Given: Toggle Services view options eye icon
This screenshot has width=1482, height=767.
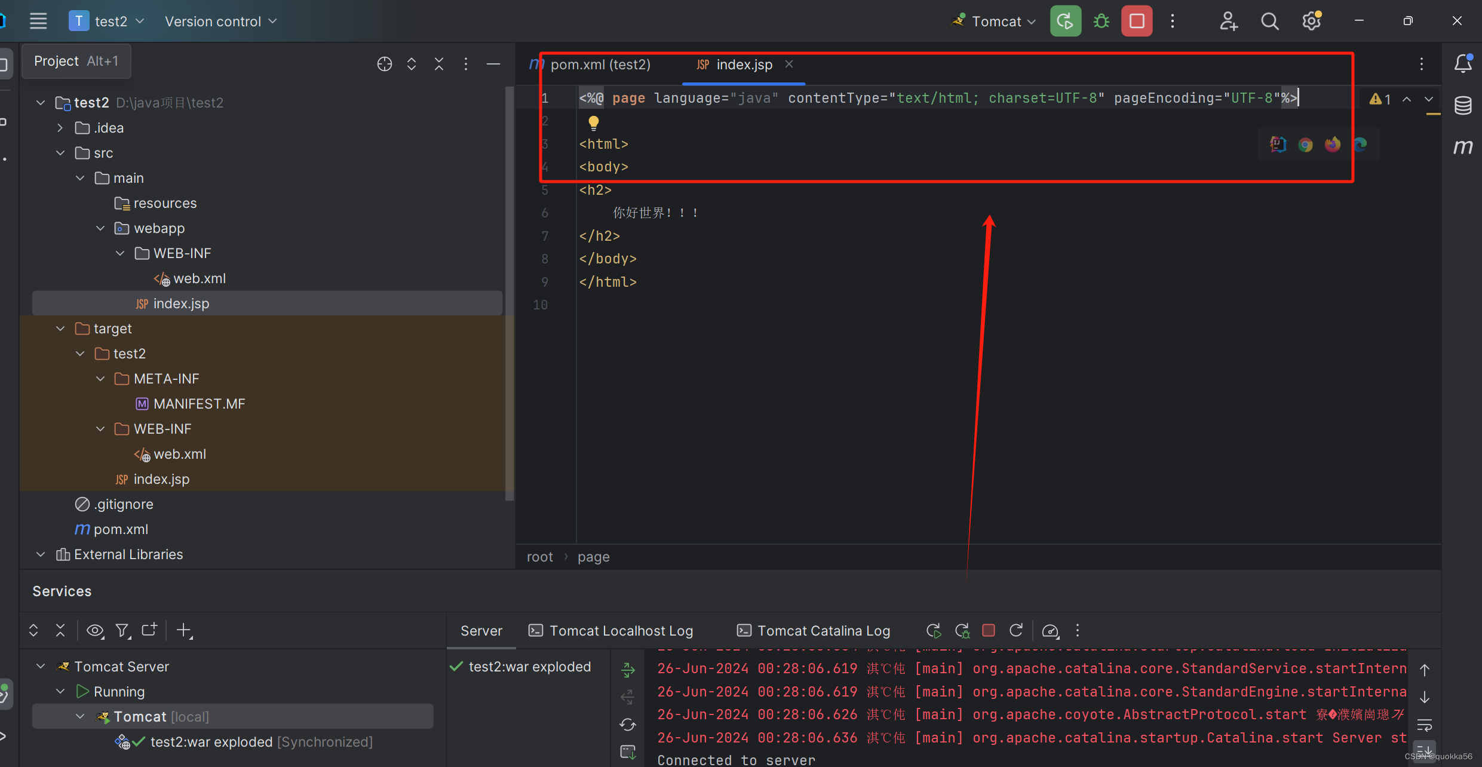Looking at the screenshot, I should coord(95,630).
